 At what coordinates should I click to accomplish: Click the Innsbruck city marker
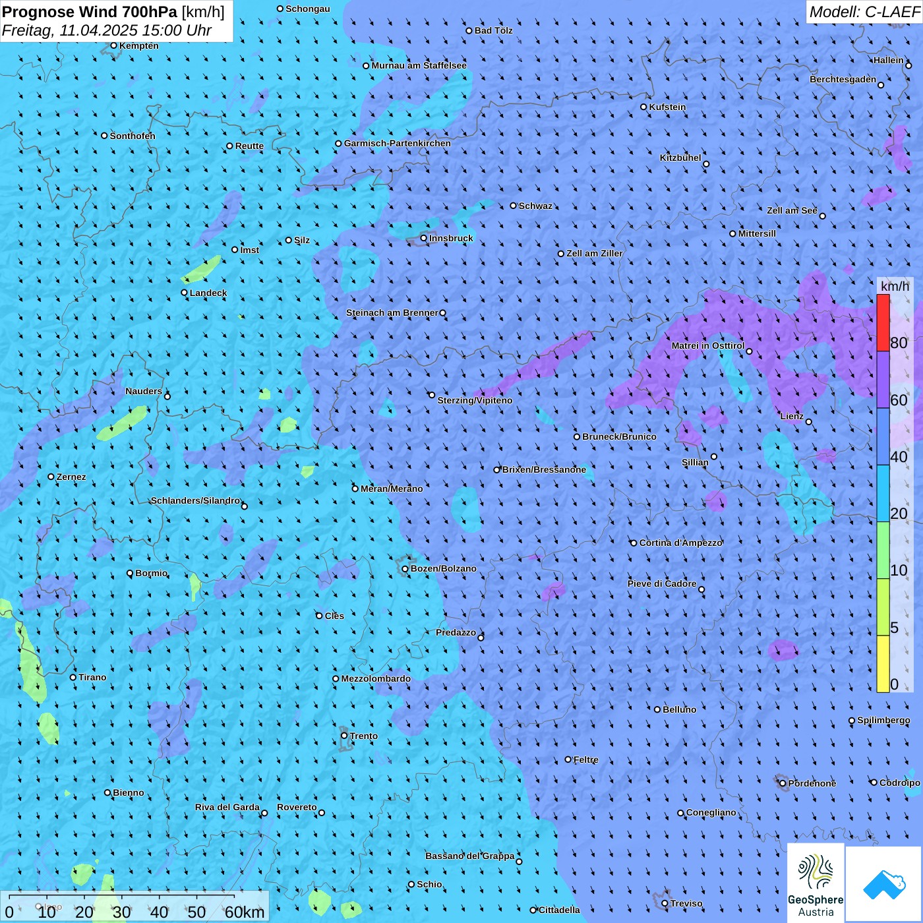pos(424,238)
